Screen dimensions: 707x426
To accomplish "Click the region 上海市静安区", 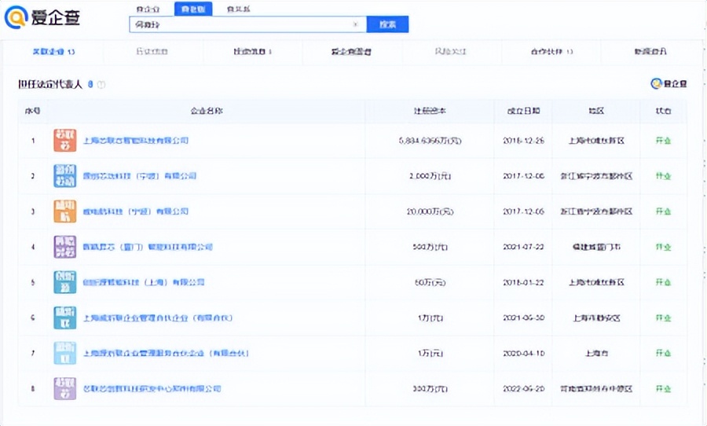I will [596, 318].
